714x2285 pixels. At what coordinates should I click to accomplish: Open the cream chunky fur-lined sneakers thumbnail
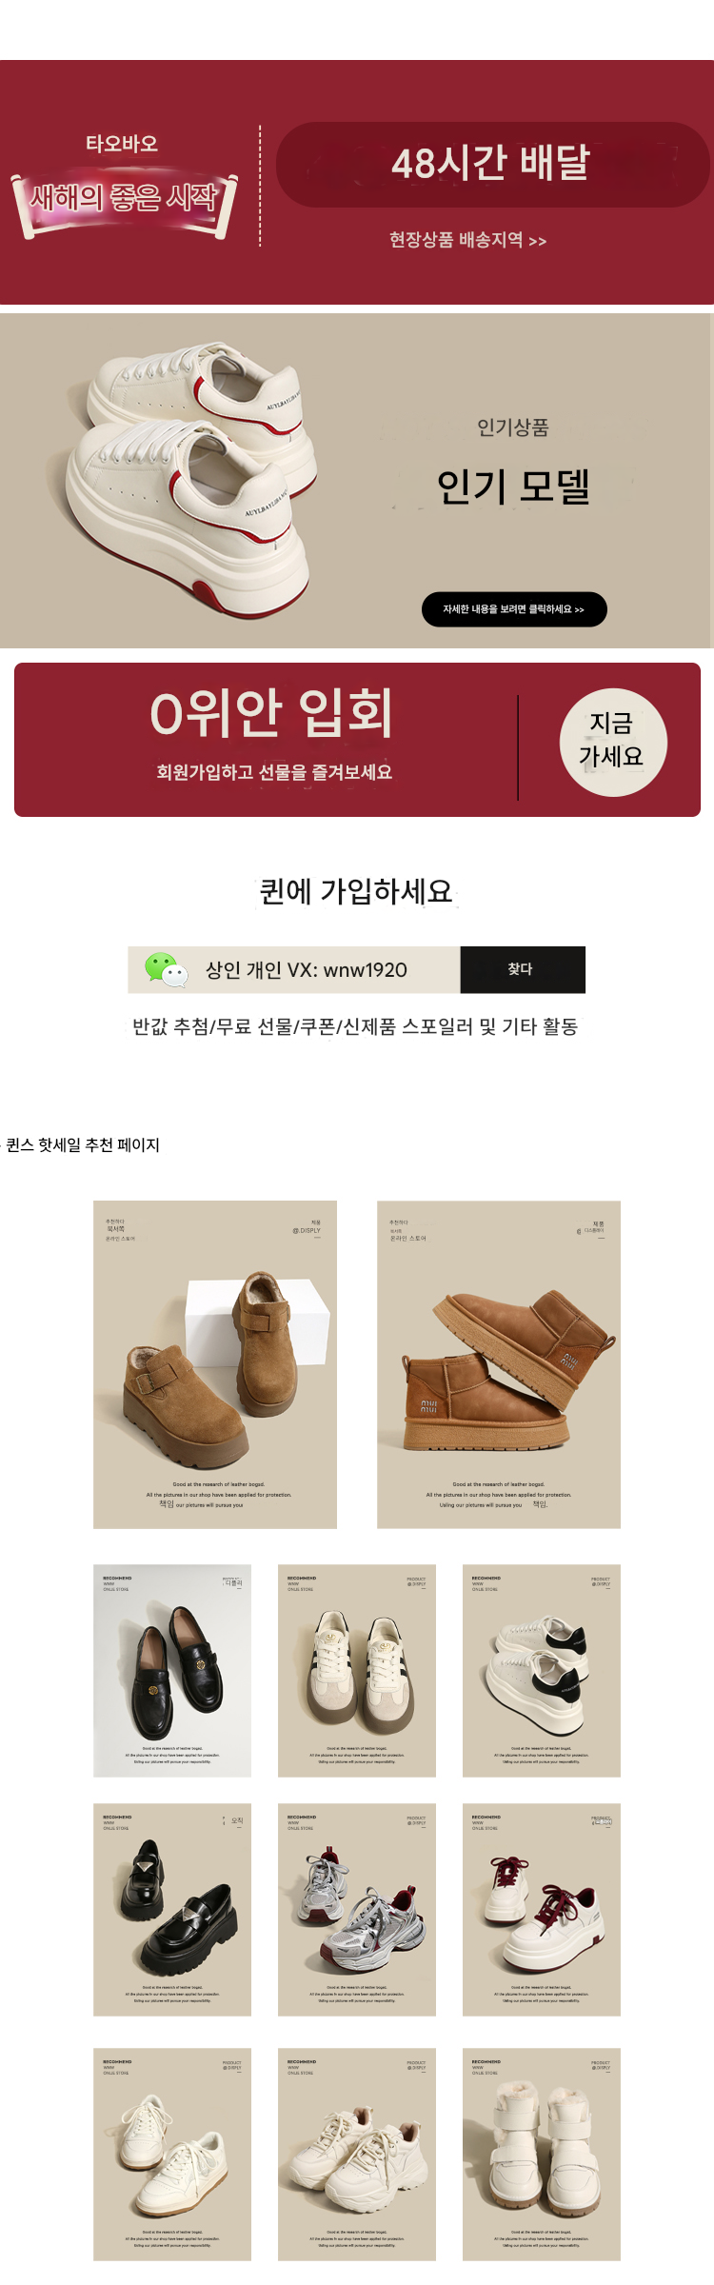pyautogui.click(x=357, y=2154)
